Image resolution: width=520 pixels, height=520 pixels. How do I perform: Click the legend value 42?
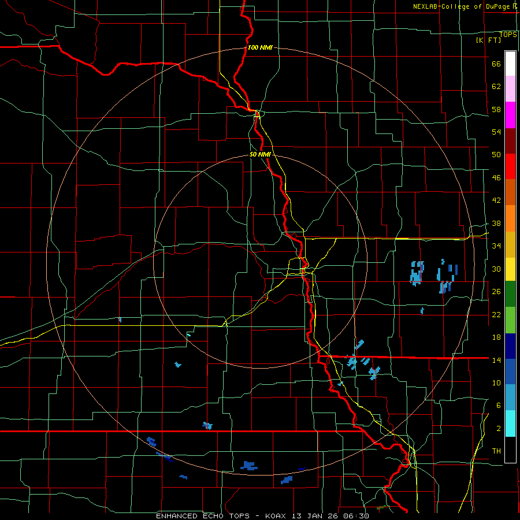tap(496, 200)
